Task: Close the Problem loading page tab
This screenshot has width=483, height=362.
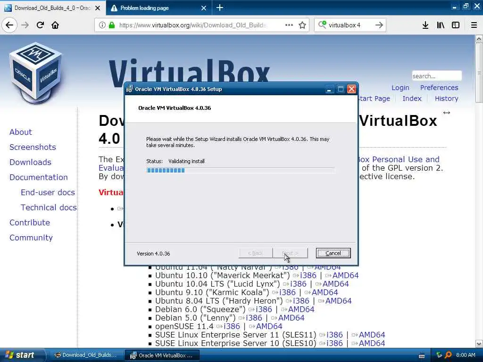Action: tap(204, 8)
